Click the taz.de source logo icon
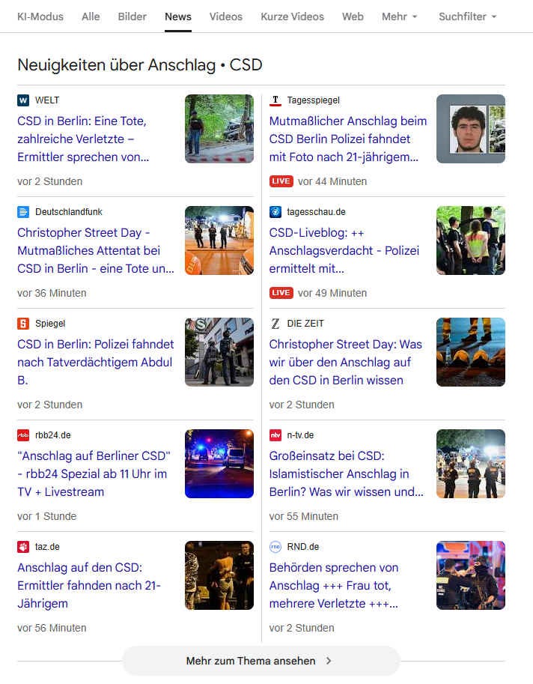Image resolution: width=533 pixels, height=684 pixels. coord(23,547)
